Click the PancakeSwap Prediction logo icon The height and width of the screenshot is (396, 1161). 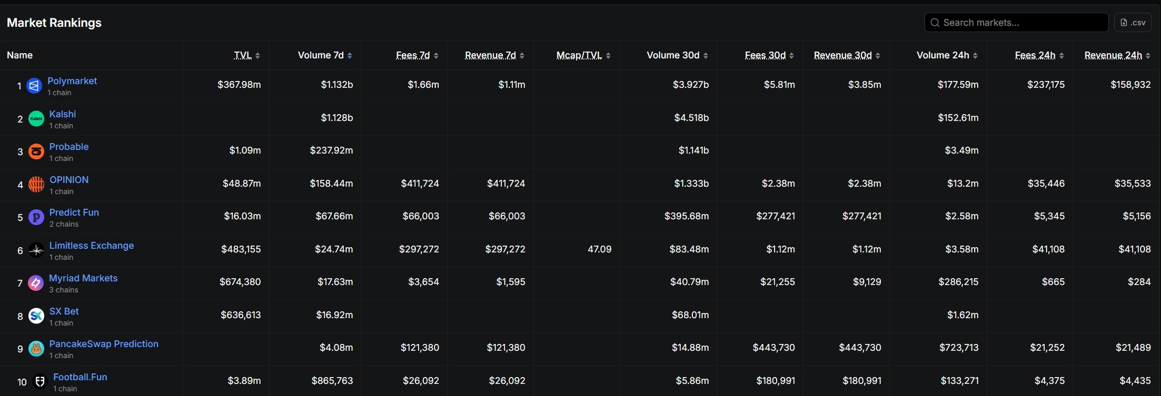tap(36, 349)
